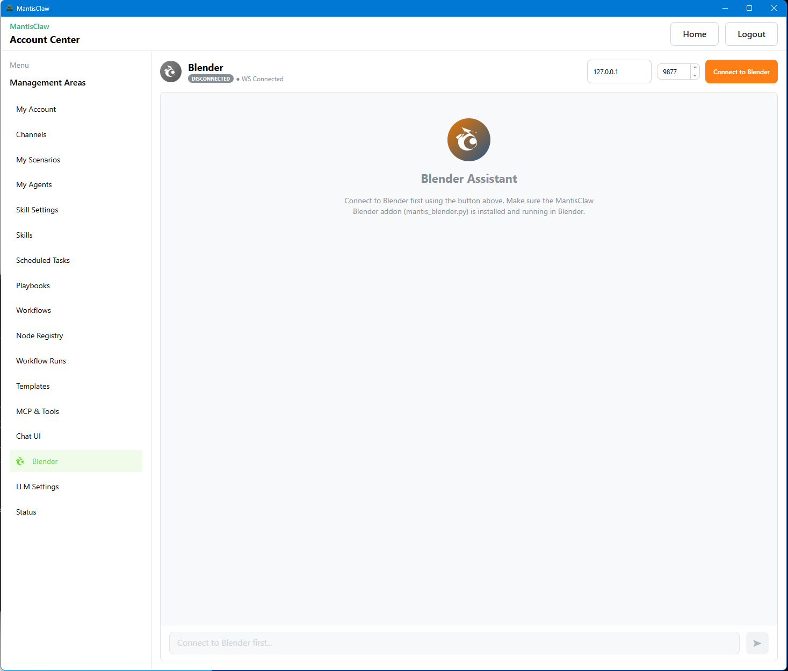
Task: Click the MantisClaw app icon in title bar
Action: point(9,8)
